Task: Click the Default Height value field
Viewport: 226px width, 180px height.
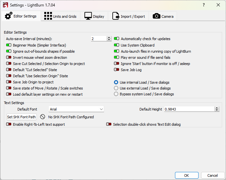Action: [190, 109]
